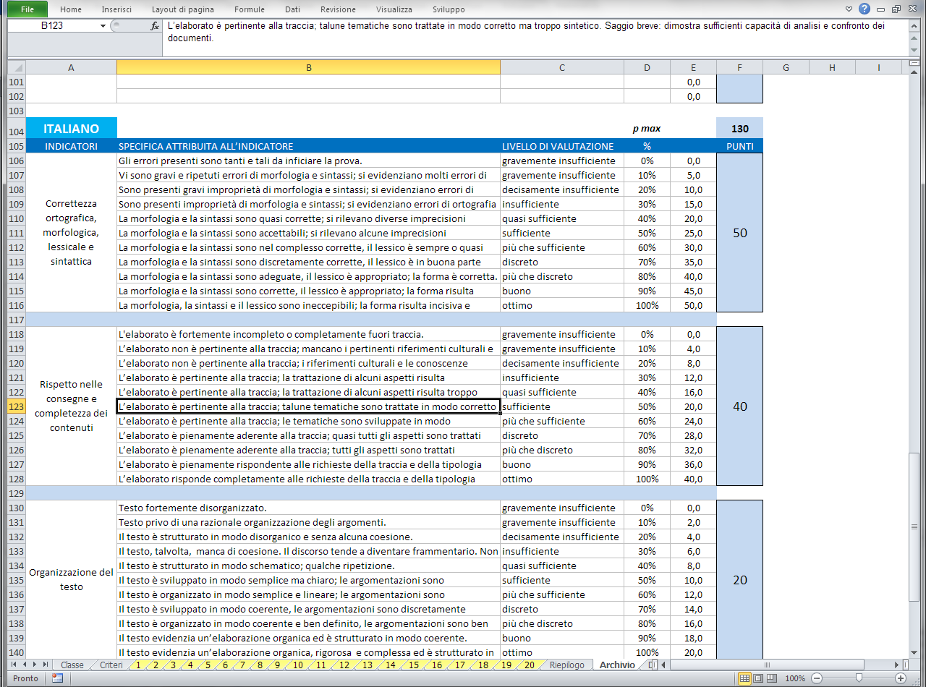Switch to Page Layout view icon
This screenshot has width=926, height=687.
[x=758, y=678]
